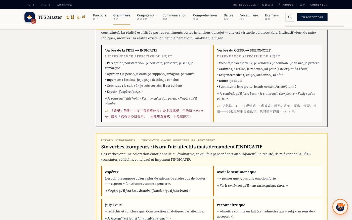Follow the TFS-4 top bar link

pyautogui.click(x=29, y=5)
